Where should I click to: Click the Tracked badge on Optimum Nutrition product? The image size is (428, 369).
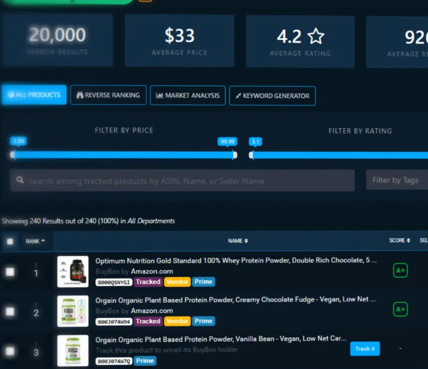coord(148,282)
